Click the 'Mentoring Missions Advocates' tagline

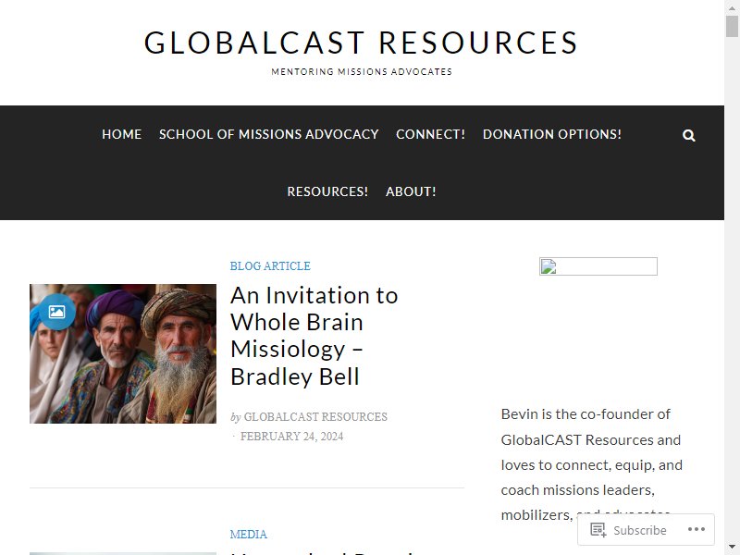[362, 72]
